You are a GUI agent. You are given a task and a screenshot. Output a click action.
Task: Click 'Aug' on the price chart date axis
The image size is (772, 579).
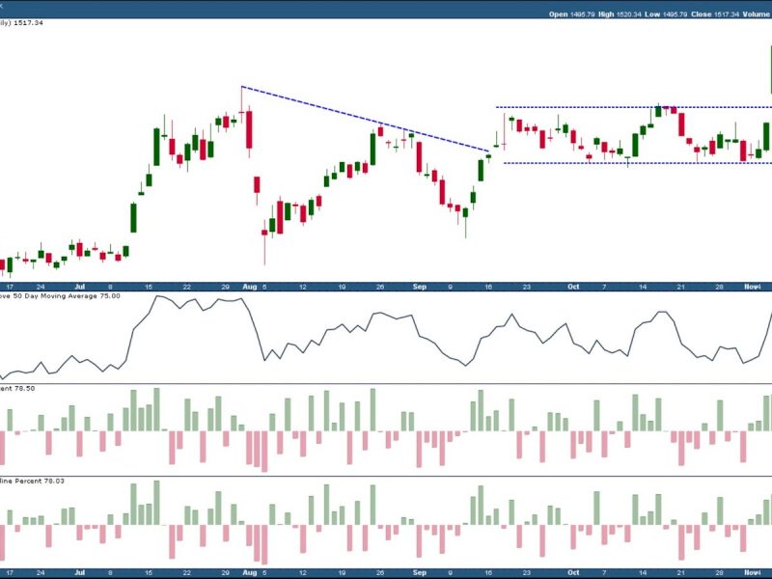[250, 287]
